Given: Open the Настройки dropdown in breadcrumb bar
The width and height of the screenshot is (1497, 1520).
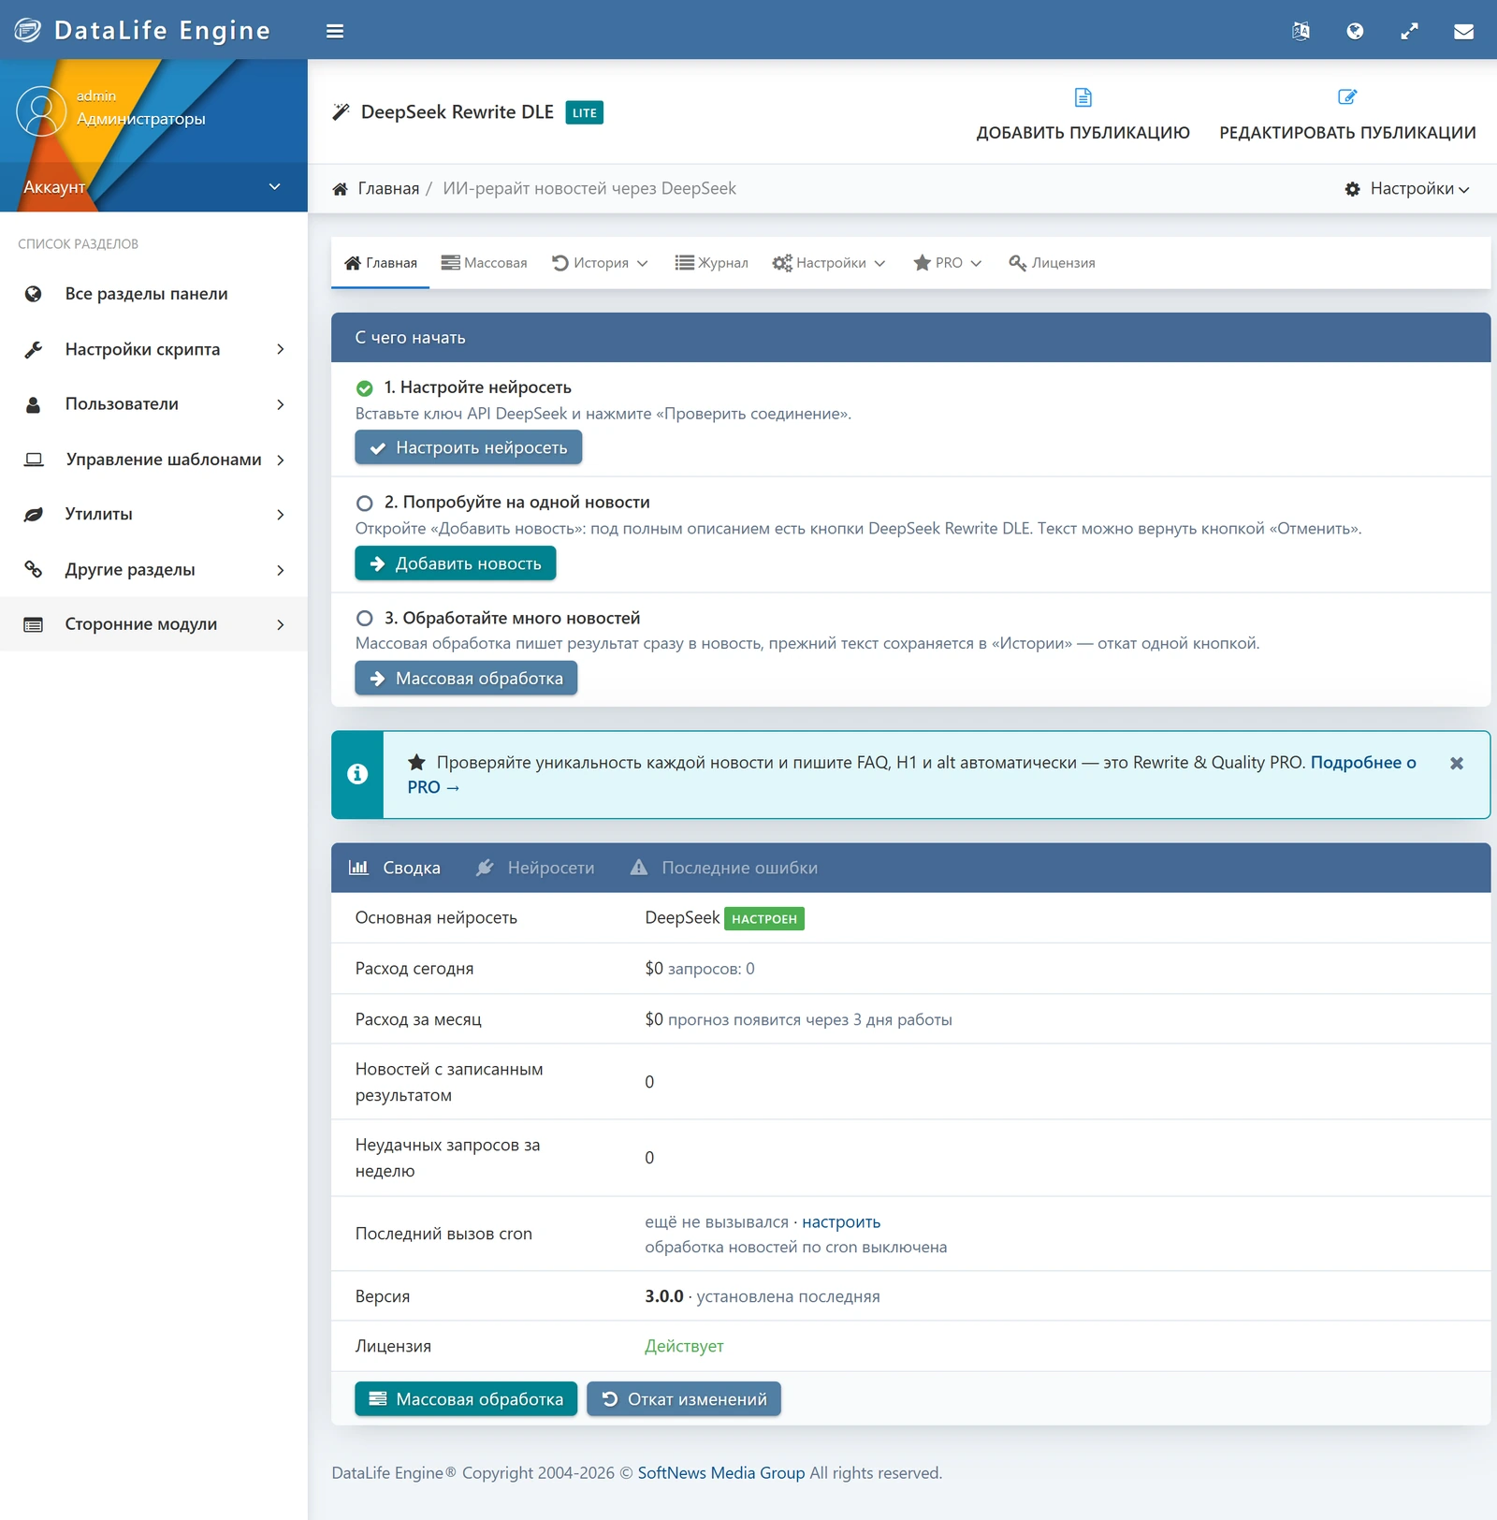Looking at the screenshot, I should click(x=1407, y=189).
